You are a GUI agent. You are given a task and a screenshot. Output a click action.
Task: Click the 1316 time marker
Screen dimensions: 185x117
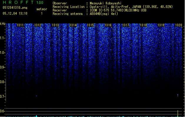pyautogui.click(x=108, y=25)
